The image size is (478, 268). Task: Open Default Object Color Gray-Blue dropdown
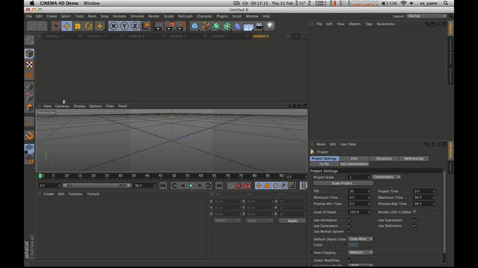(360, 239)
